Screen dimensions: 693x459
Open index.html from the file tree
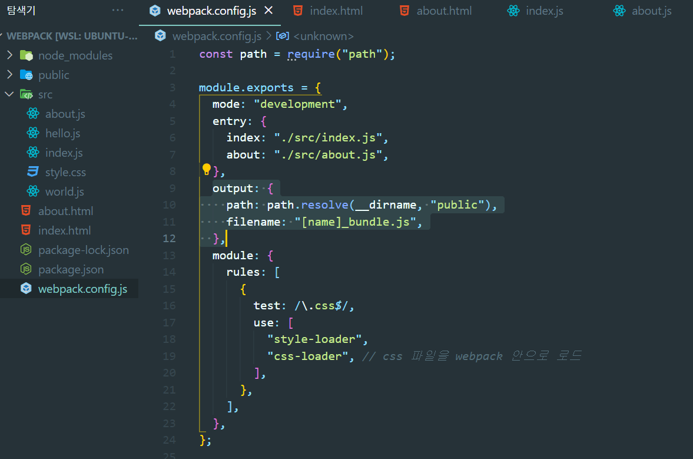[65, 230]
